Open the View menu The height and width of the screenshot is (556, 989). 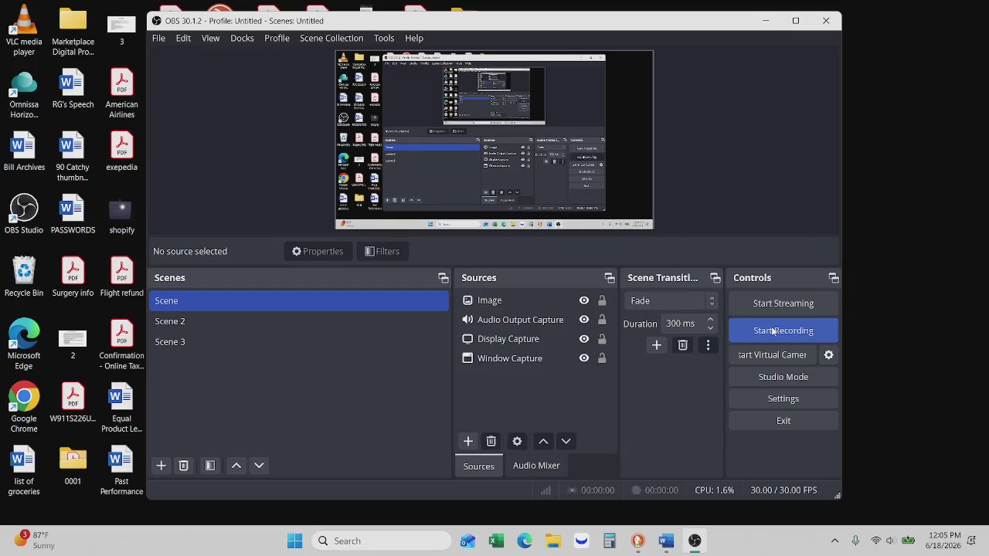coord(210,38)
